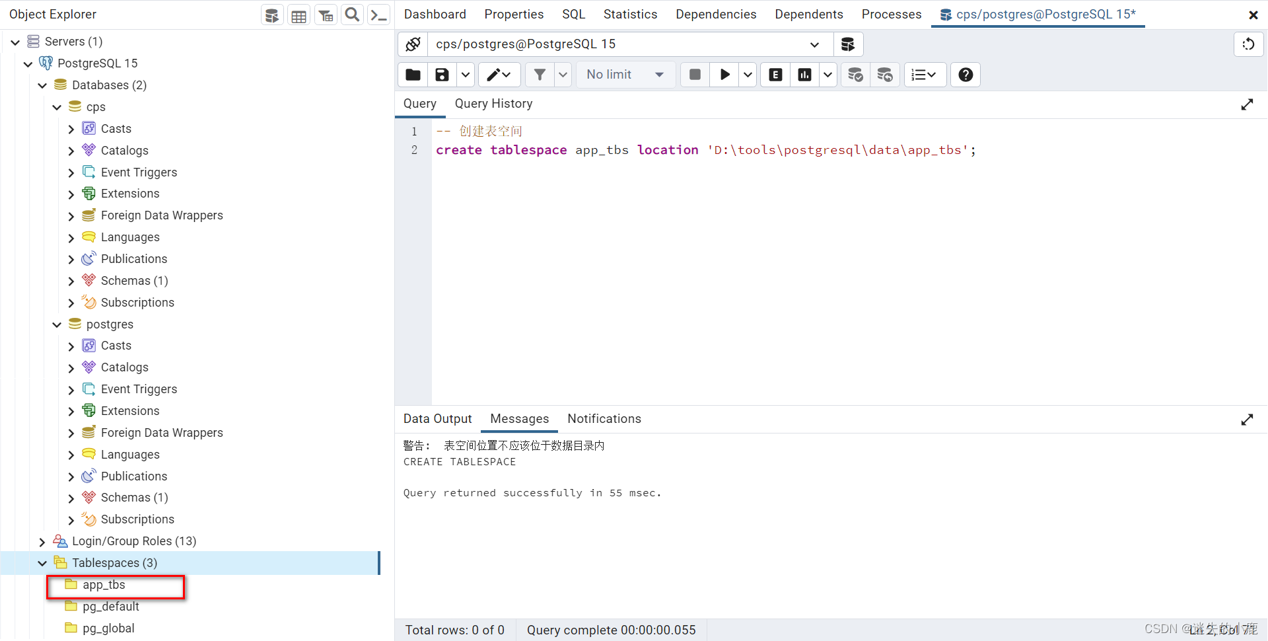Select Foreign Data Wrappers under postgres
The image size is (1268, 641).
162,433
